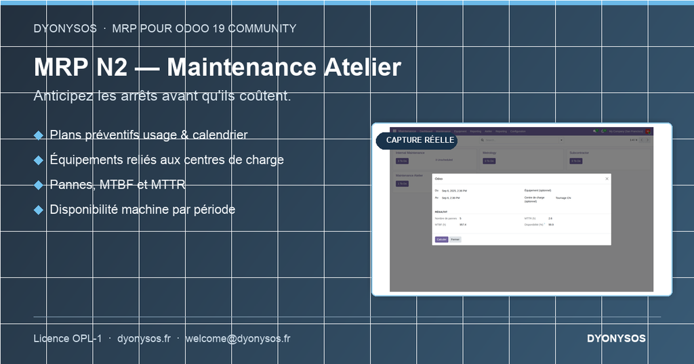The width and height of the screenshot is (694, 364).
Task: Open the Equipment menu
Action: coord(460,131)
